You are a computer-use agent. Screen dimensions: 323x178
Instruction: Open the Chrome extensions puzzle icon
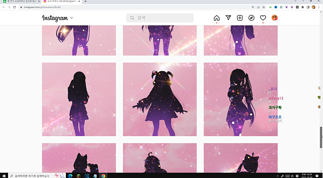(x=302, y=7)
